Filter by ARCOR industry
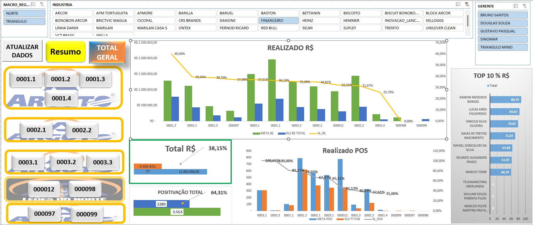 (x=73, y=13)
